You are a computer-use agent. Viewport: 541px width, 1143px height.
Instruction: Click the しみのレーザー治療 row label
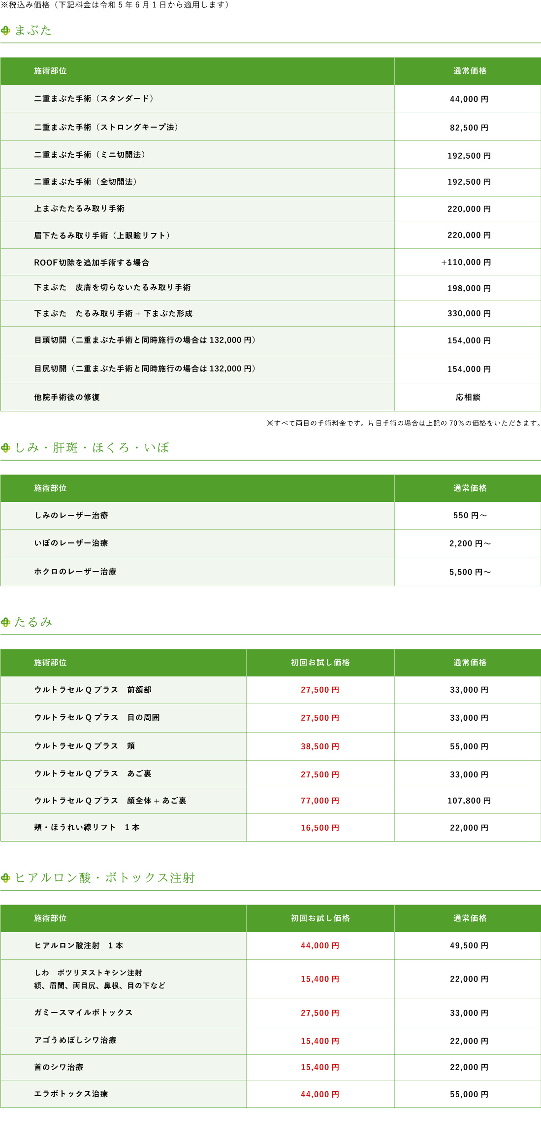click(71, 515)
